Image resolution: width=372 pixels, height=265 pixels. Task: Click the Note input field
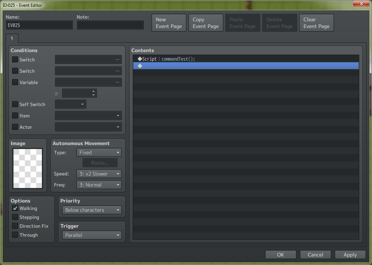[x=110, y=25]
